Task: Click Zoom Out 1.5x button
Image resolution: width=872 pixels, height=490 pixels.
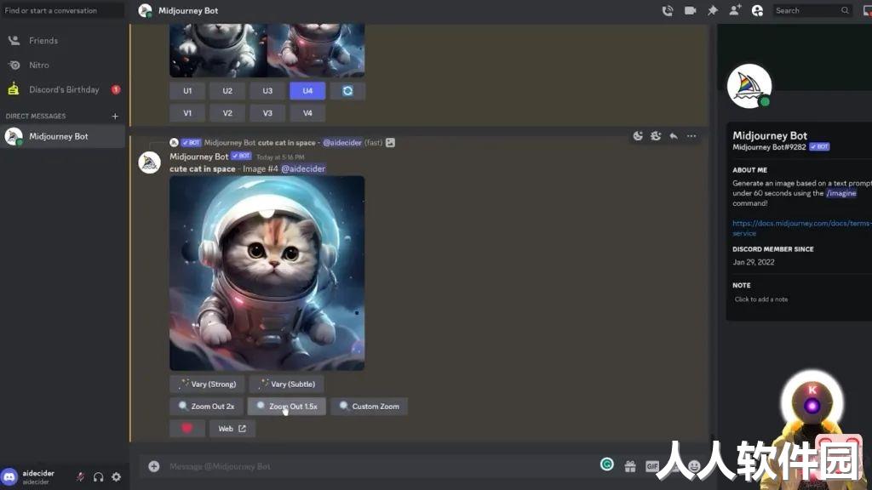Action: [286, 406]
